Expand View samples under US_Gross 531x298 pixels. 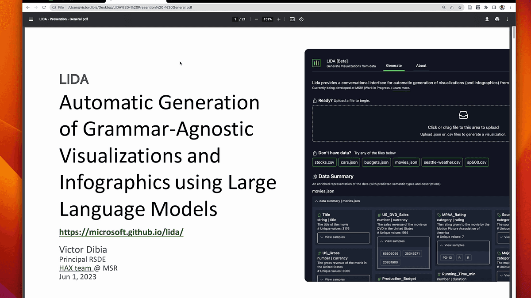(x=343, y=279)
